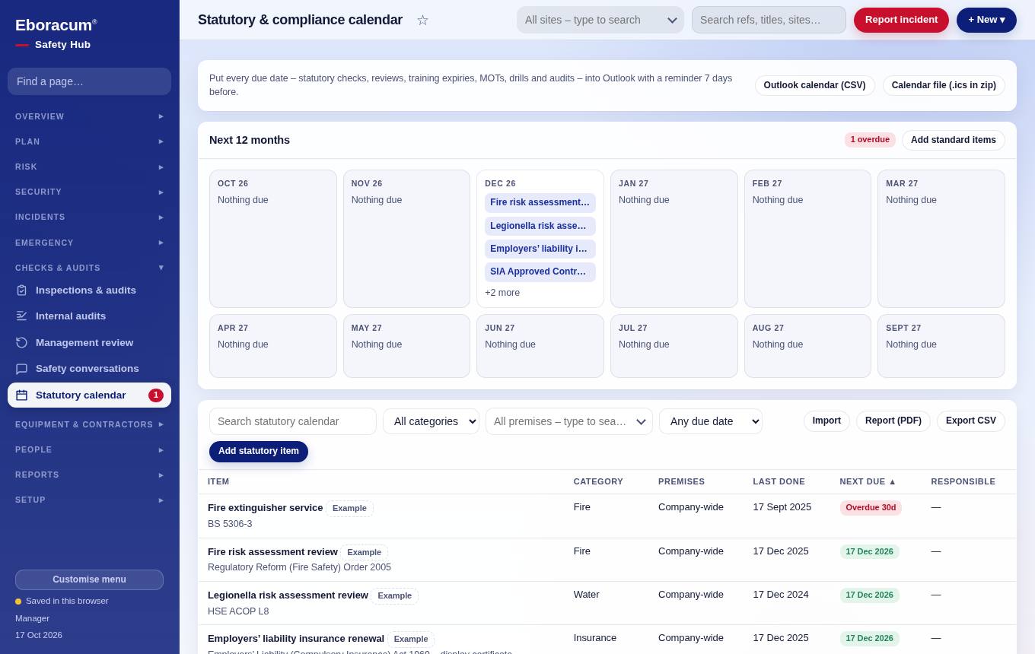1035x654 pixels.
Task: Download Calendar file (.ics in zip)
Action: click(x=944, y=85)
